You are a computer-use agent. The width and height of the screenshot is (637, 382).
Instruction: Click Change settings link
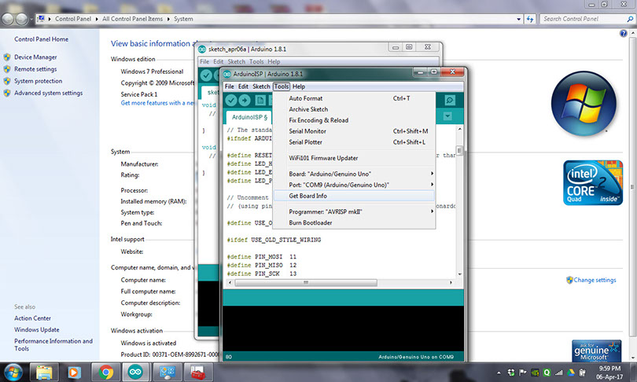595,280
